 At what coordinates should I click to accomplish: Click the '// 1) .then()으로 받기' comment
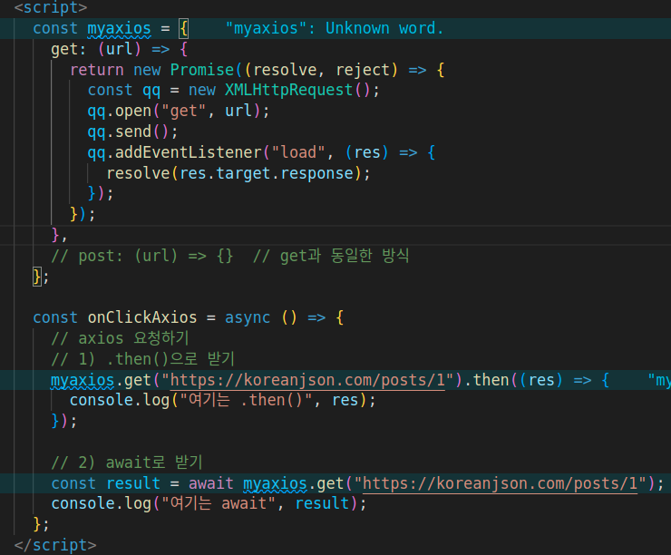[142, 359]
